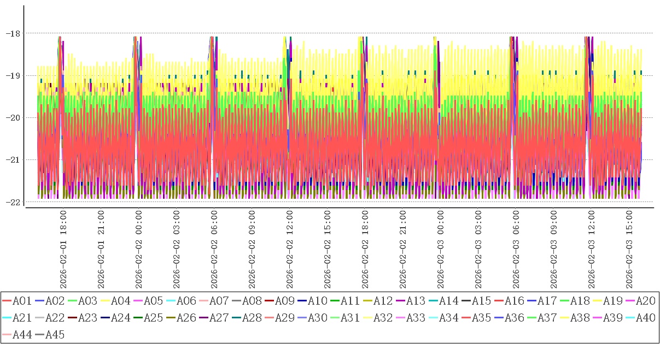This screenshot has width=660, height=344.
Task: Click the -22 y-axis value label
Action: (x=12, y=202)
